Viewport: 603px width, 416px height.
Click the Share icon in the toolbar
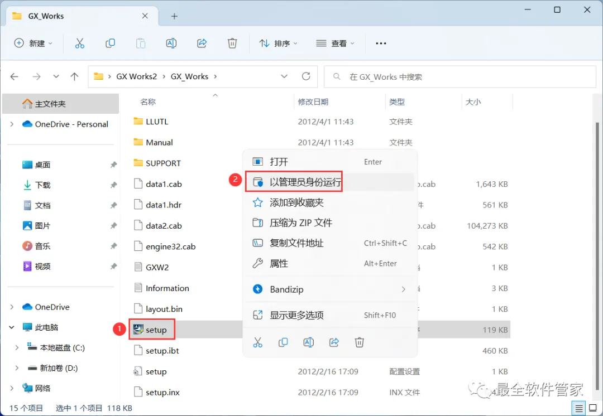tap(202, 43)
